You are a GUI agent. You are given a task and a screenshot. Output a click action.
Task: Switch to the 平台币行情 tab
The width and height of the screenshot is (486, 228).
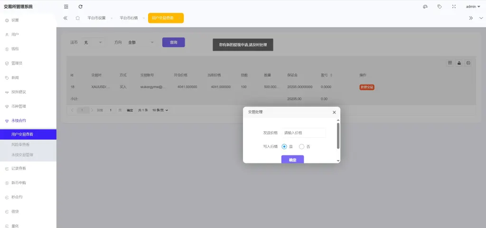pyautogui.click(x=129, y=18)
